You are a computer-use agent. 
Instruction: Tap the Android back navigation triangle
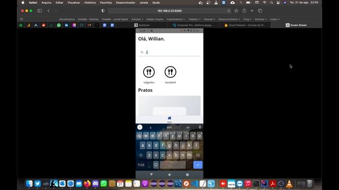pos(151,175)
